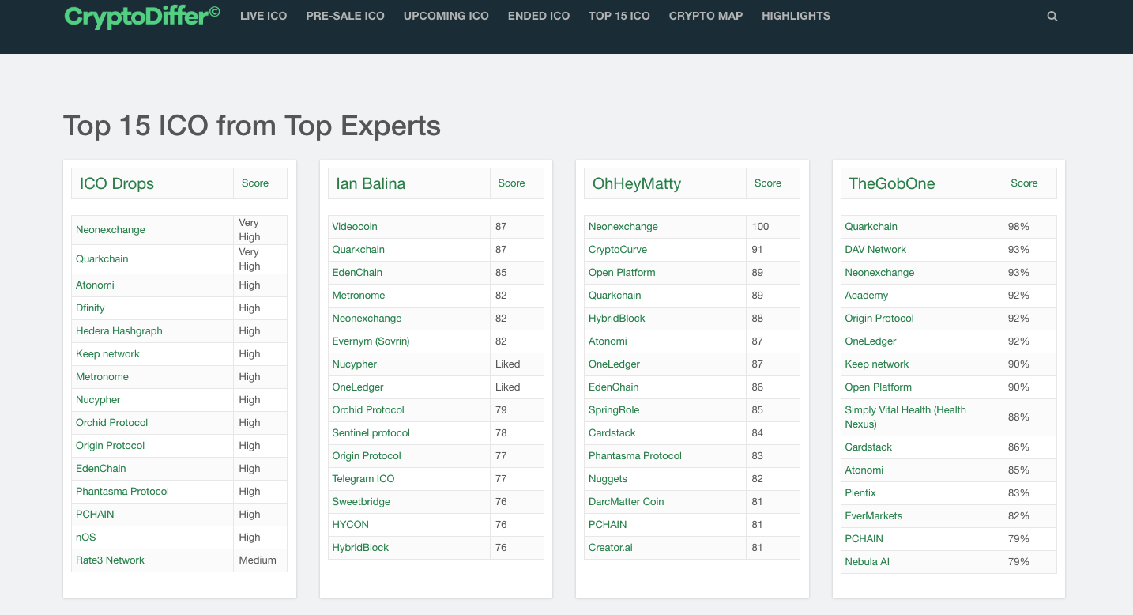
Task: Open Quarkchain in ICO Drops list
Action: point(102,259)
